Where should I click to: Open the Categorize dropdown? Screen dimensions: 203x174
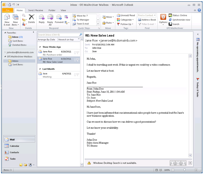coord(125,20)
